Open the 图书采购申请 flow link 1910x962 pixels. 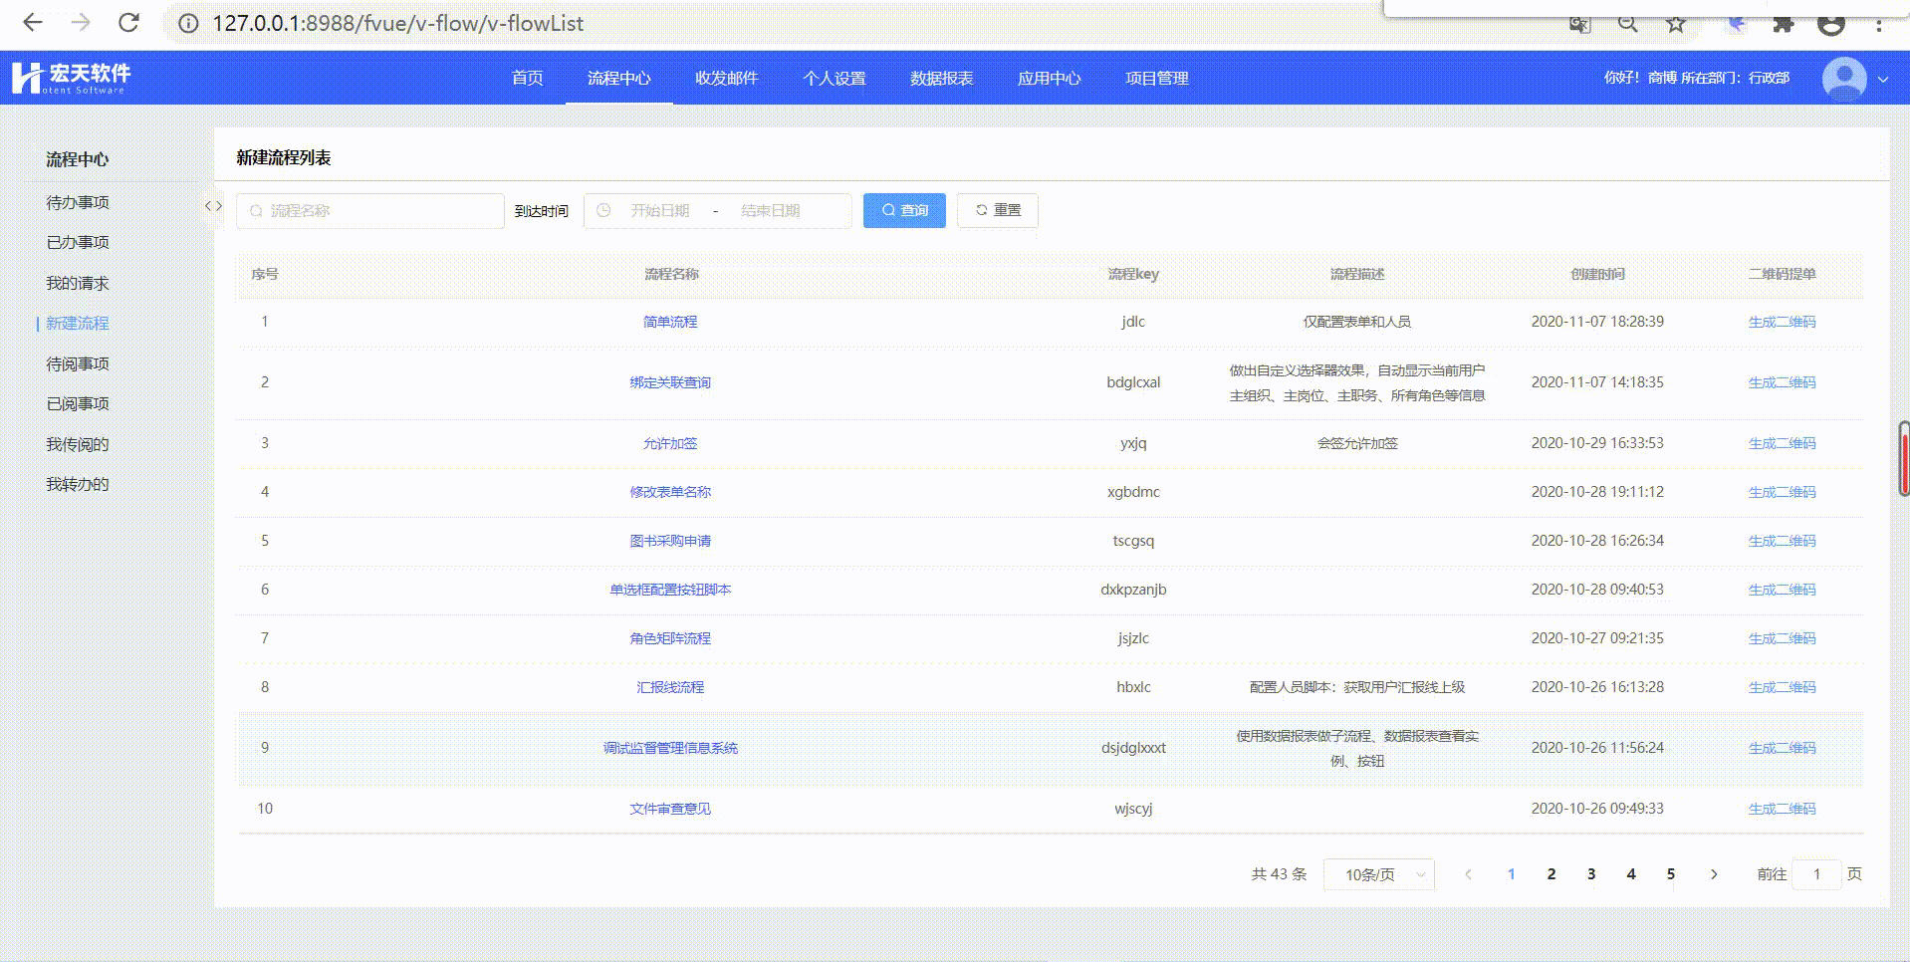click(x=670, y=541)
